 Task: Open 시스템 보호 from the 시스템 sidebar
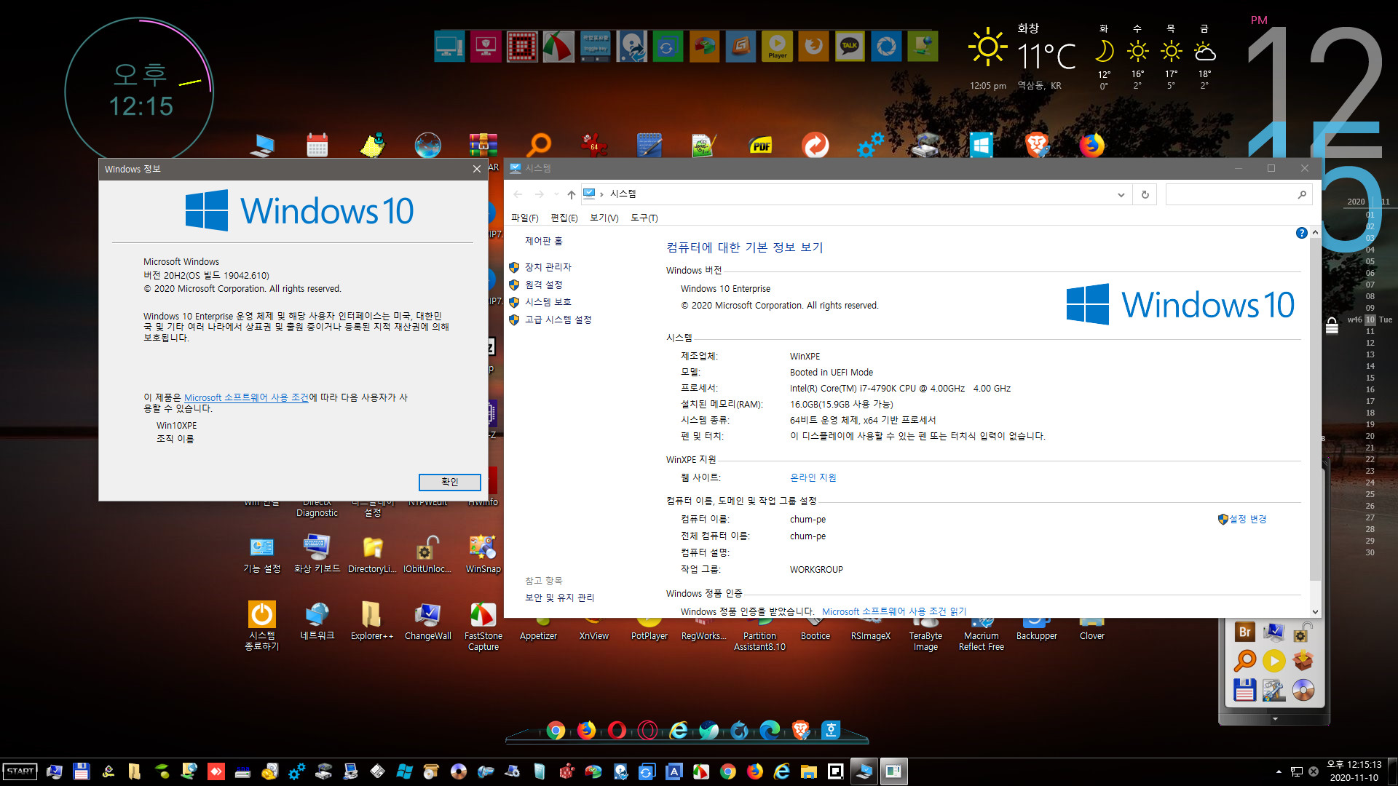(548, 302)
